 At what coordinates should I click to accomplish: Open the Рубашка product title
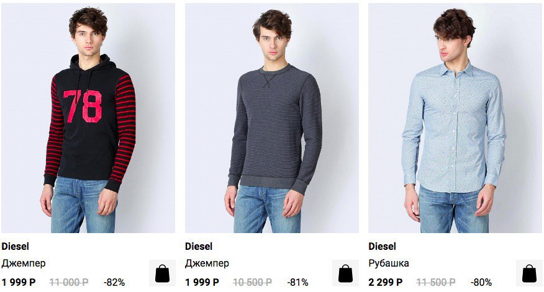pos(389,263)
